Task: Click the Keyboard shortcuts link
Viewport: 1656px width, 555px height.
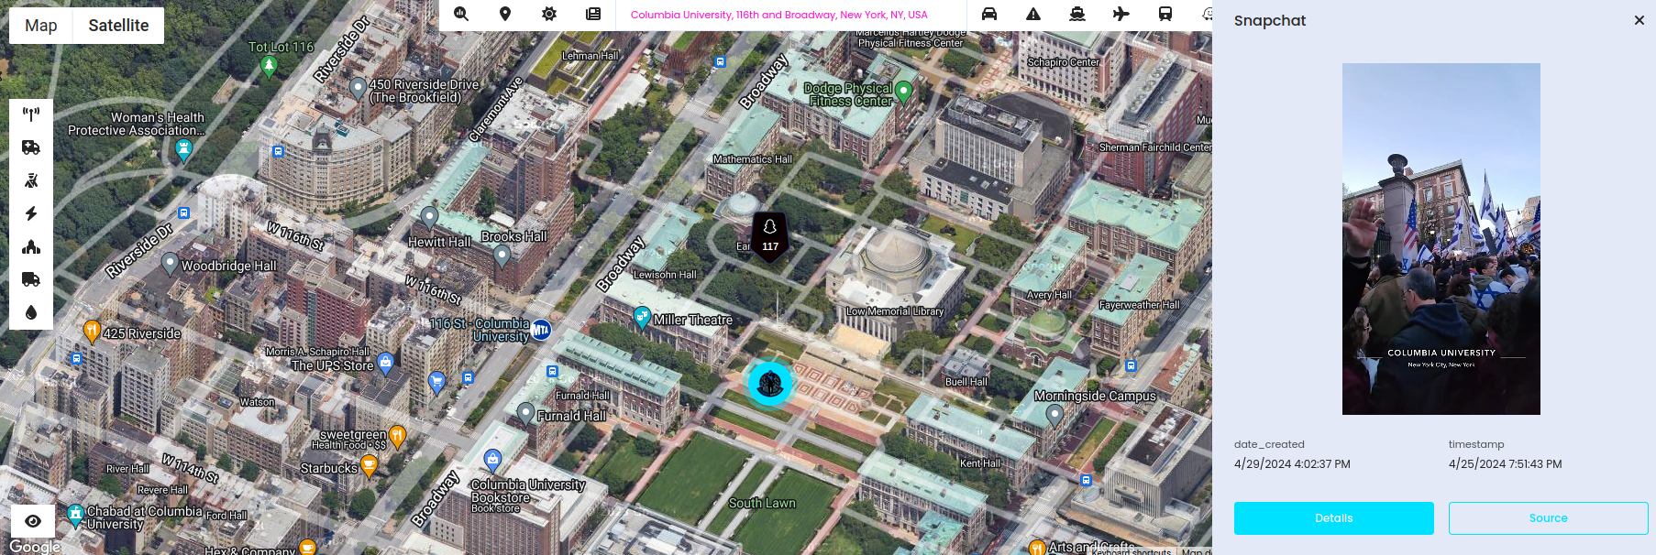Action: point(1132,551)
